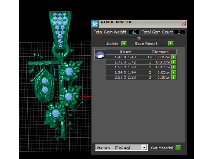Image resolution: width=212 pixels, height=159 pixels.
Task: Click the Save Report button label
Action: pyautogui.click(x=151, y=44)
